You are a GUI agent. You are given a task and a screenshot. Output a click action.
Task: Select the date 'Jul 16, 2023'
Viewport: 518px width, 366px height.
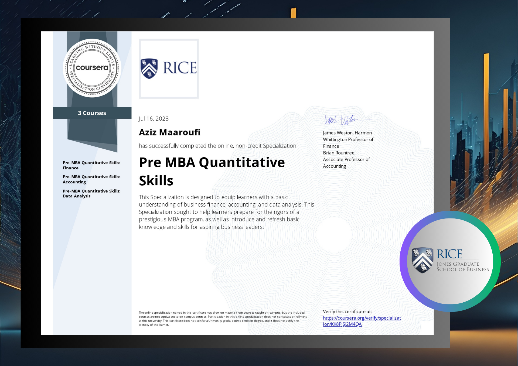(154, 119)
